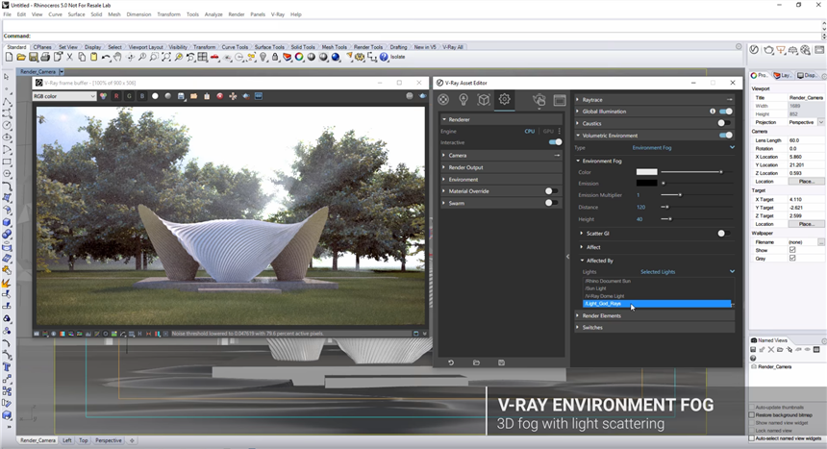
Task: Click the Open file icon in Rhino toolbar
Action: (20, 58)
